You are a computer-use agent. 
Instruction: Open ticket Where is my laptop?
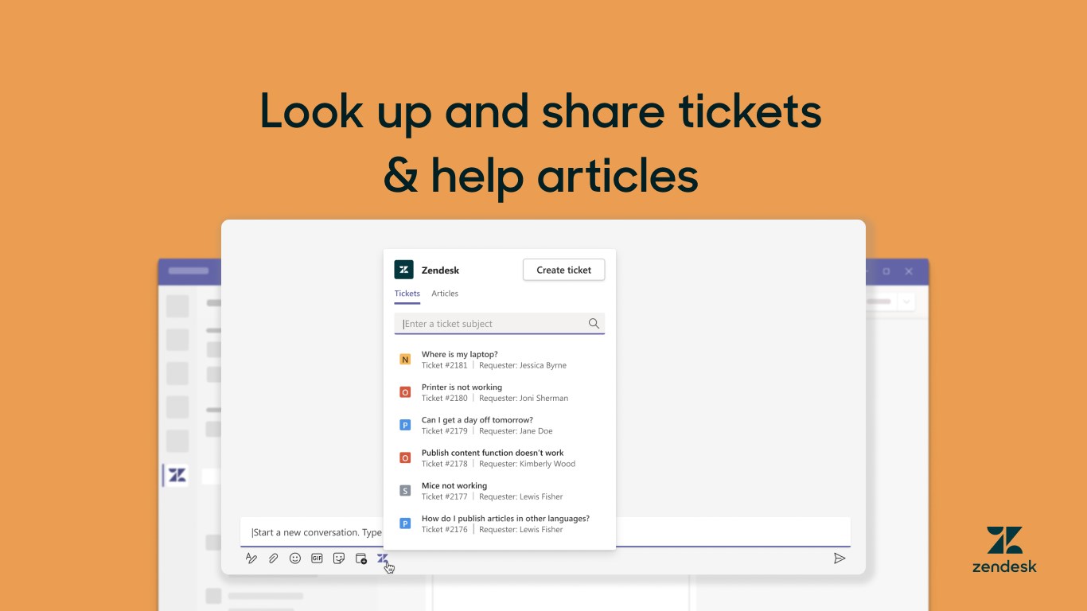(x=499, y=360)
